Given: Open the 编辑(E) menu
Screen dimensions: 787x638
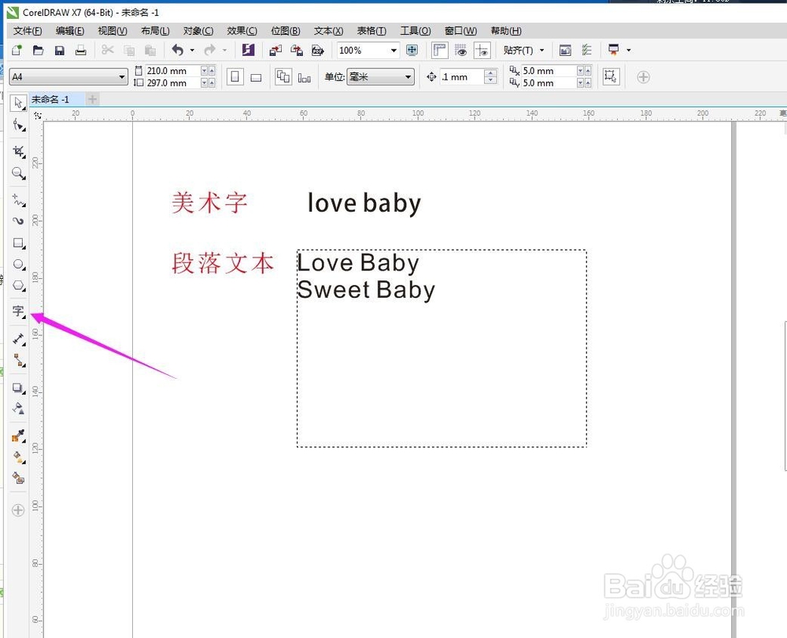Looking at the screenshot, I should click(70, 31).
